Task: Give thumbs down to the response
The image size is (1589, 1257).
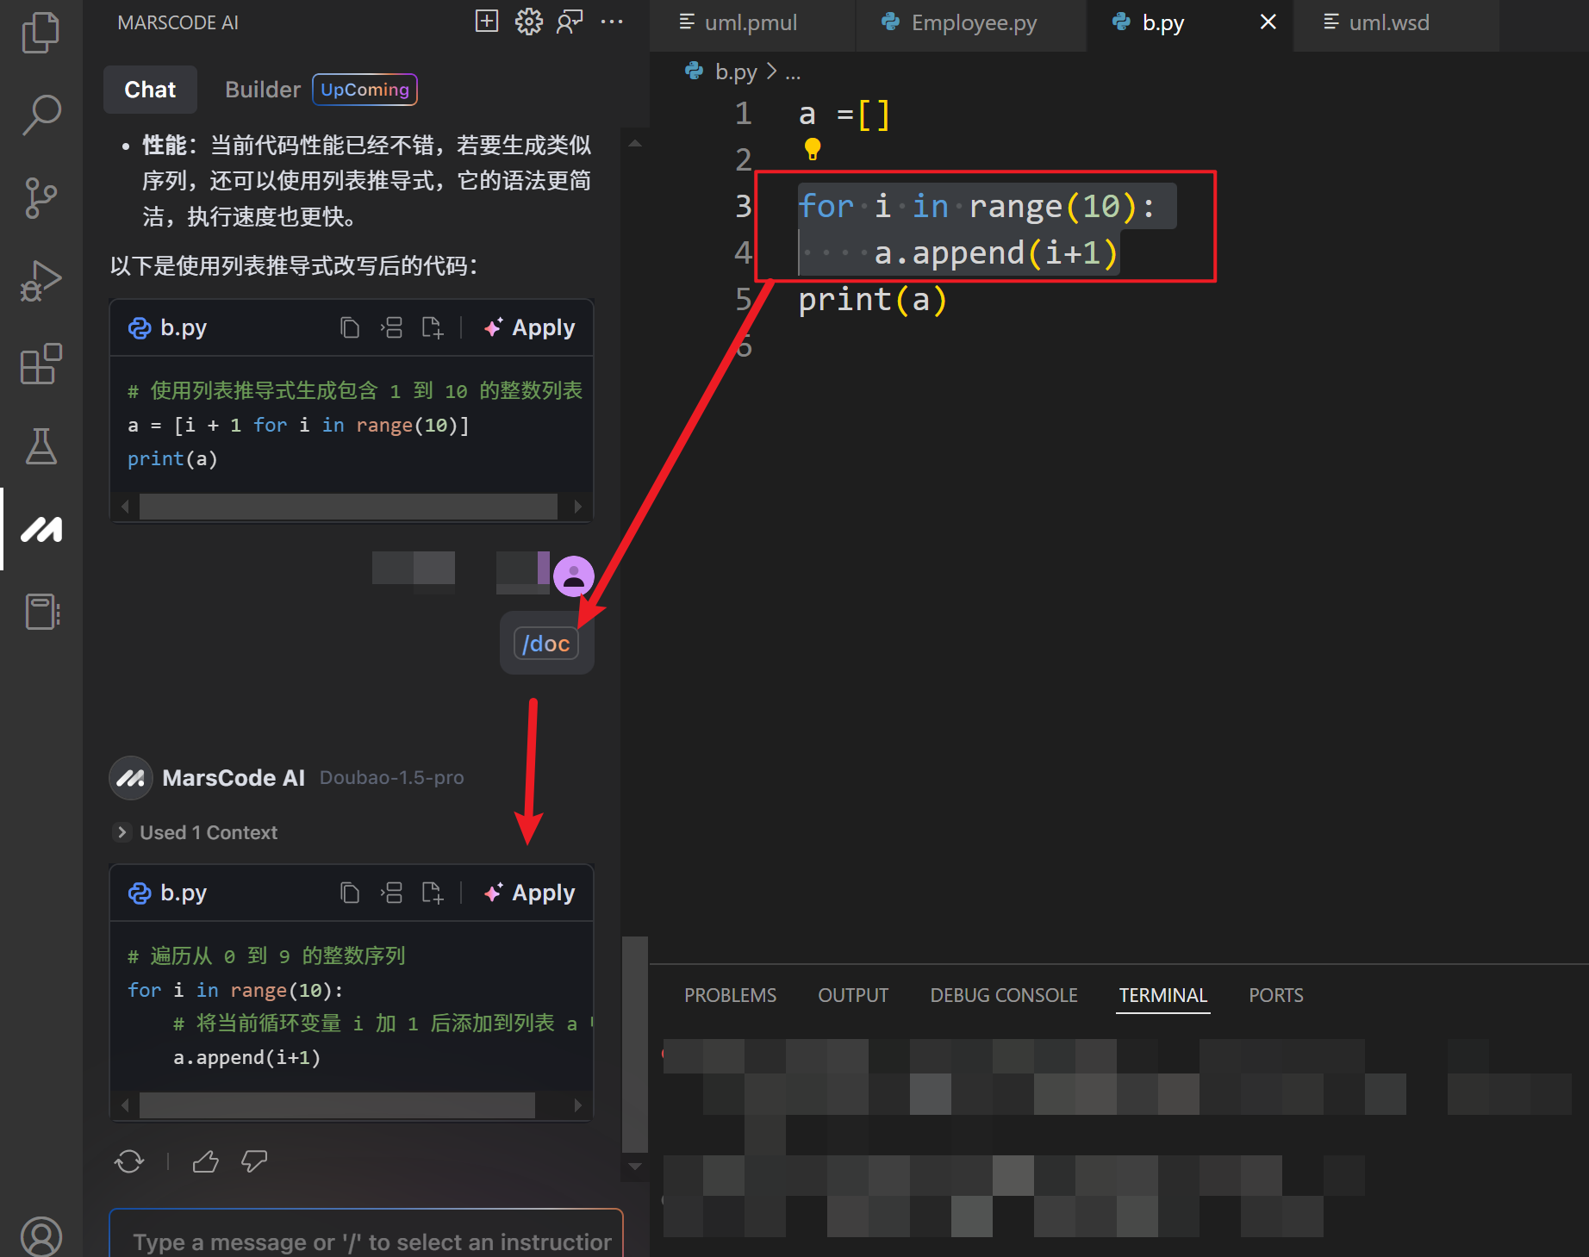Action: 253,1161
